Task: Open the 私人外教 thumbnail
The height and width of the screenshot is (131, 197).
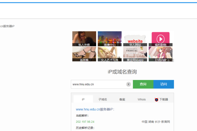Action: 84,39
